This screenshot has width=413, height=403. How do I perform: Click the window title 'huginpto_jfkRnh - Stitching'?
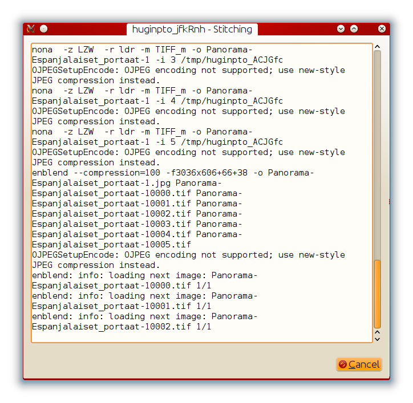pyautogui.click(x=192, y=29)
